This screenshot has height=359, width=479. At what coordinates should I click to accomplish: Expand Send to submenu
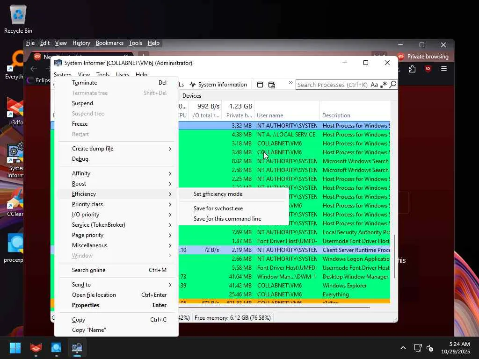pos(116,285)
